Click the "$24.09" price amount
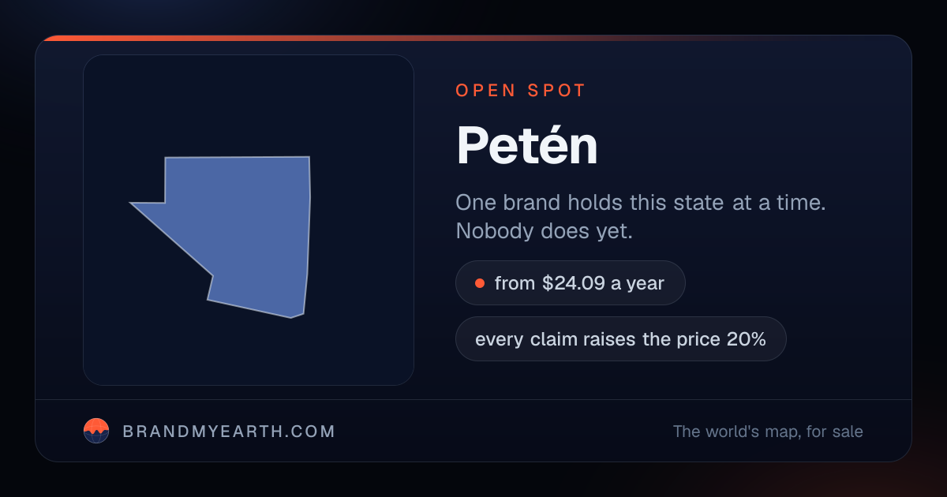 tap(574, 283)
